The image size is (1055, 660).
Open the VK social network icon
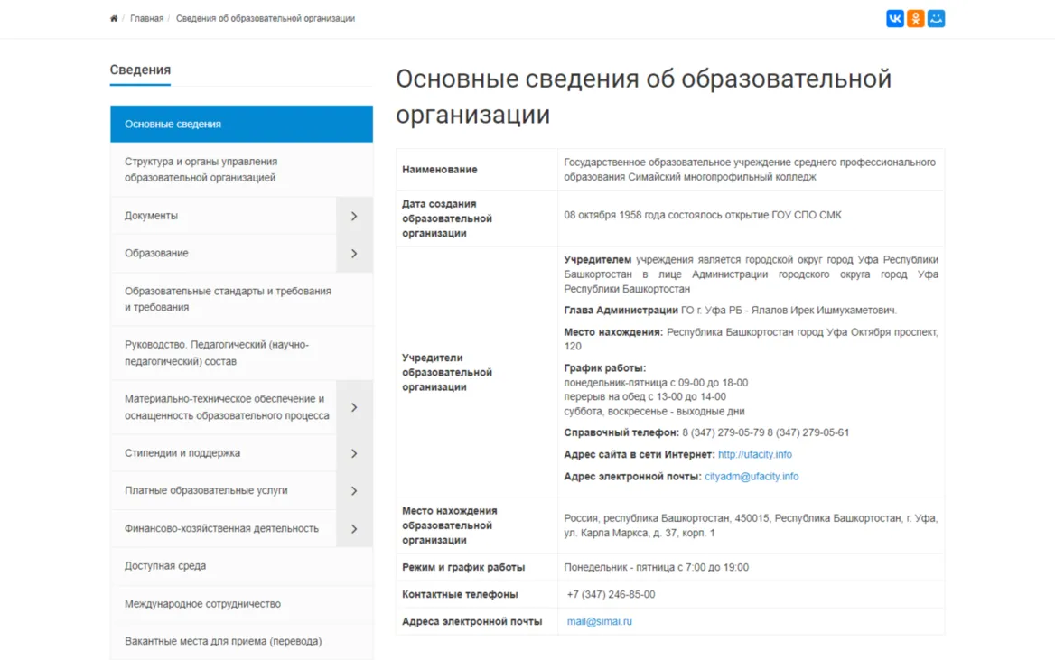[895, 18]
